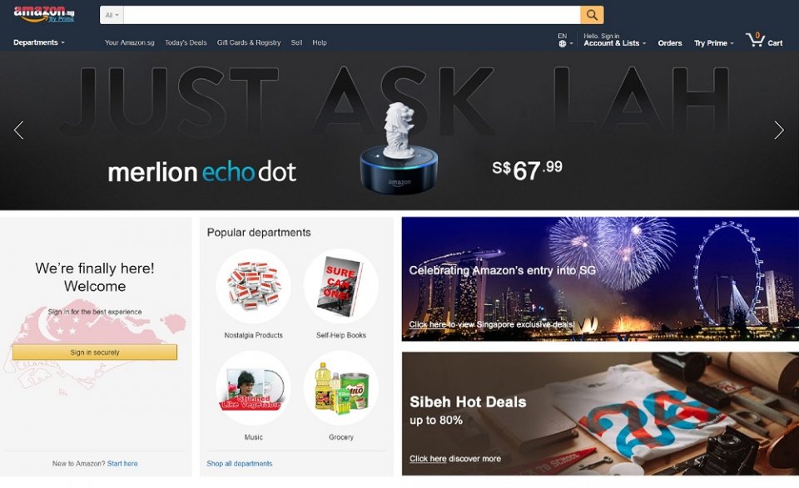Open the Music department image

coord(253,387)
